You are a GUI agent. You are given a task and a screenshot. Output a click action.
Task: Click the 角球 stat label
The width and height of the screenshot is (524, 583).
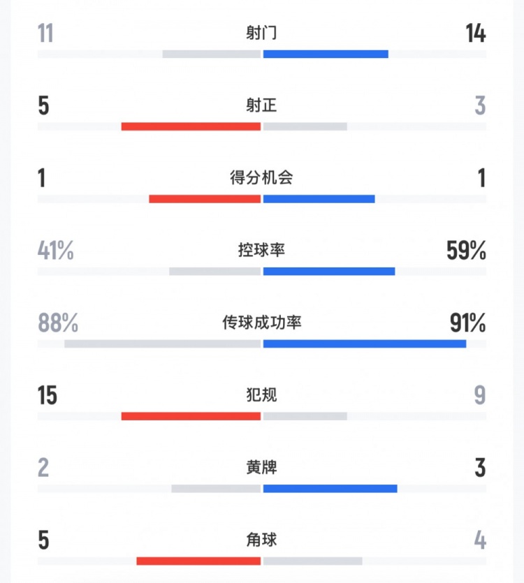[x=261, y=540]
